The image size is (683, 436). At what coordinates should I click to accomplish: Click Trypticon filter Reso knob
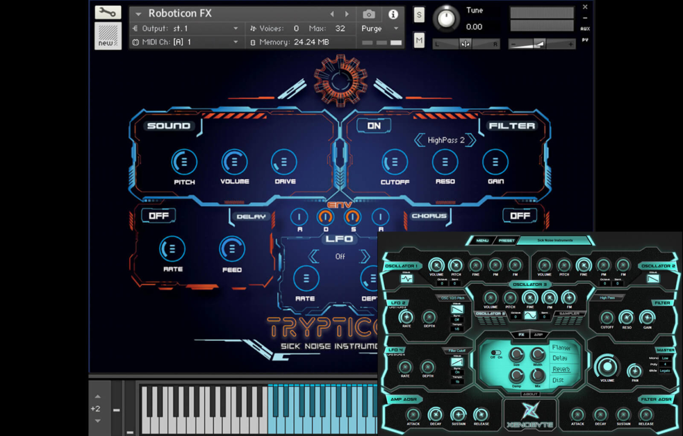(445, 162)
